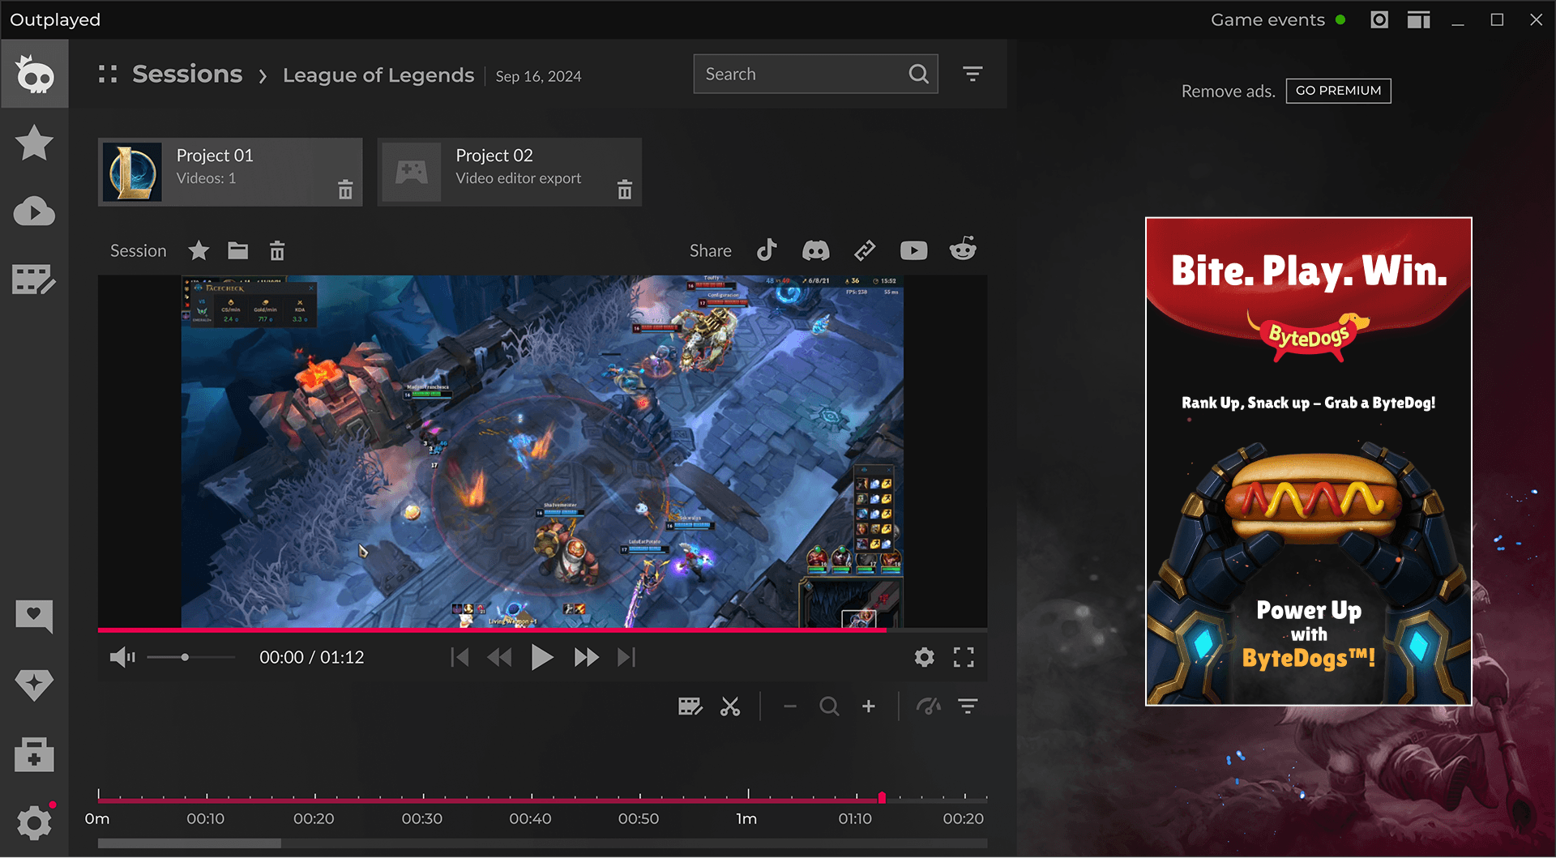The width and height of the screenshot is (1556, 858).
Task: Open the Outplayed home skull icon
Action: click(x=34, y=75)
